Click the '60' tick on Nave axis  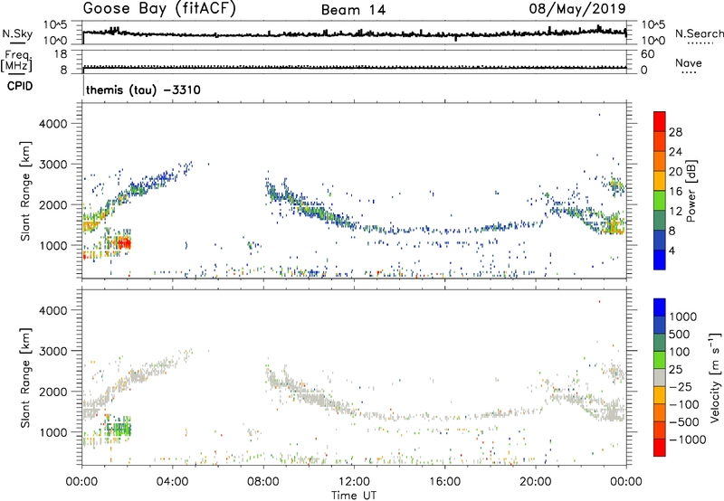(x=647, y=54)
